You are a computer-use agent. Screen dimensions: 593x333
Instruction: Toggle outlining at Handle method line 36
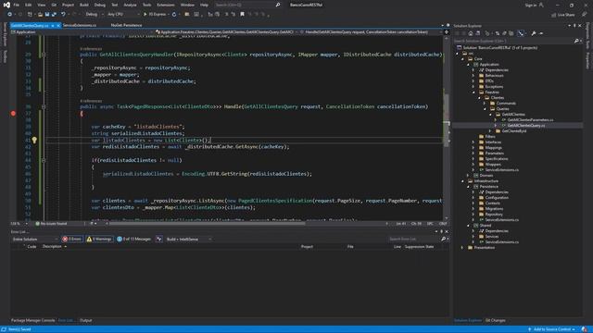point(44,107)
